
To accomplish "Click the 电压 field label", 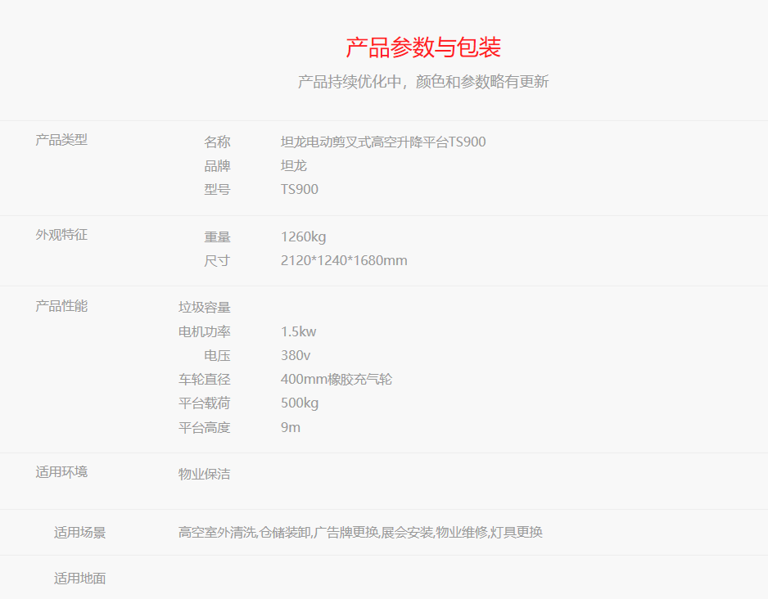I will click(x=217, y=355).
